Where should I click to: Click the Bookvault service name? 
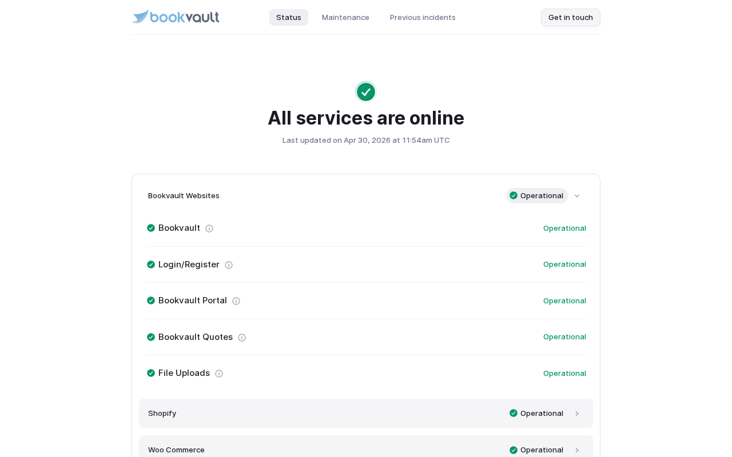[x=179, y=228]
